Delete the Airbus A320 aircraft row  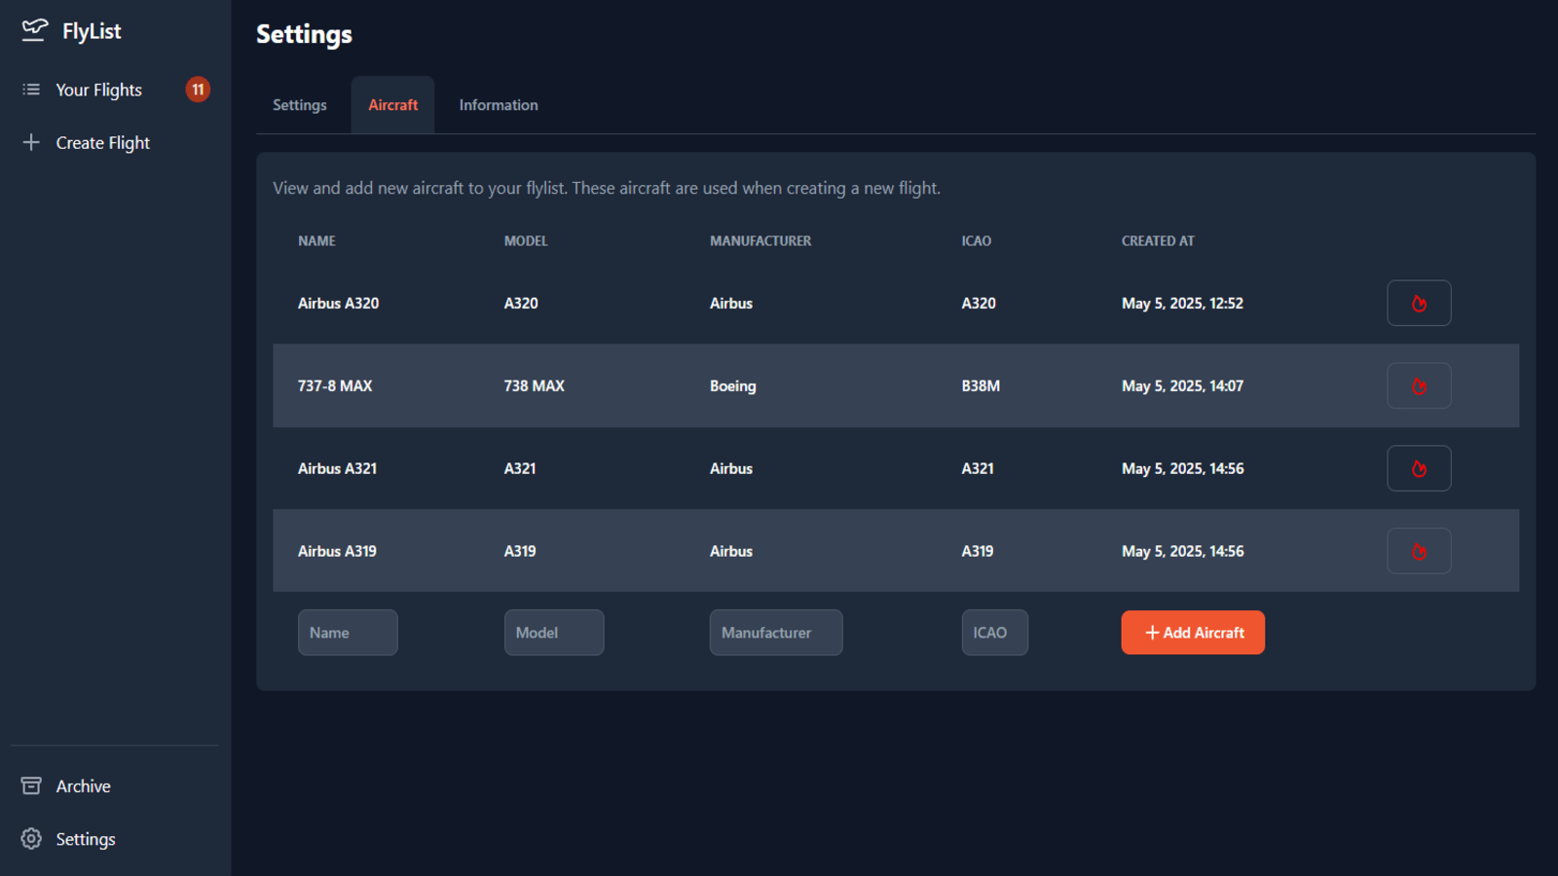point(1419,303)
